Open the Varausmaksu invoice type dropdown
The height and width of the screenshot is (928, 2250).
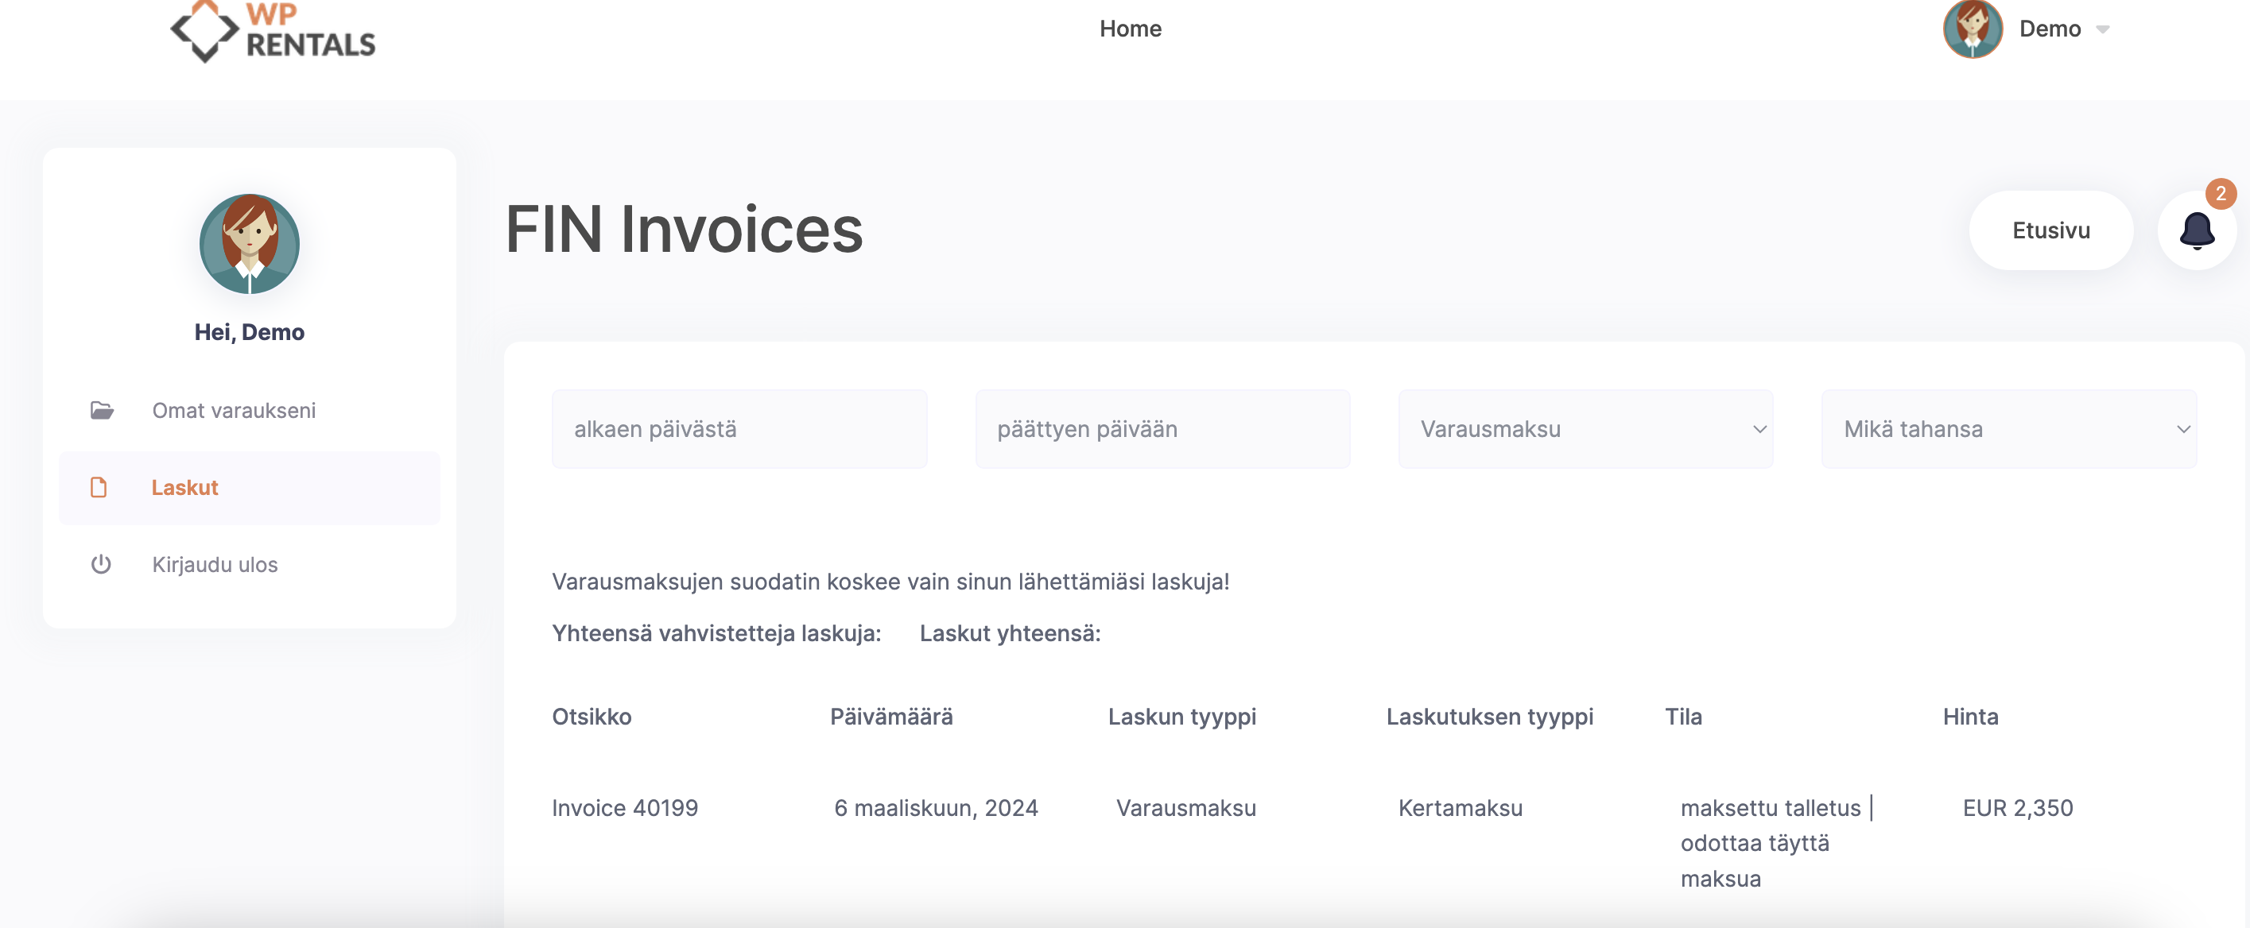[x=1585, y=428]
